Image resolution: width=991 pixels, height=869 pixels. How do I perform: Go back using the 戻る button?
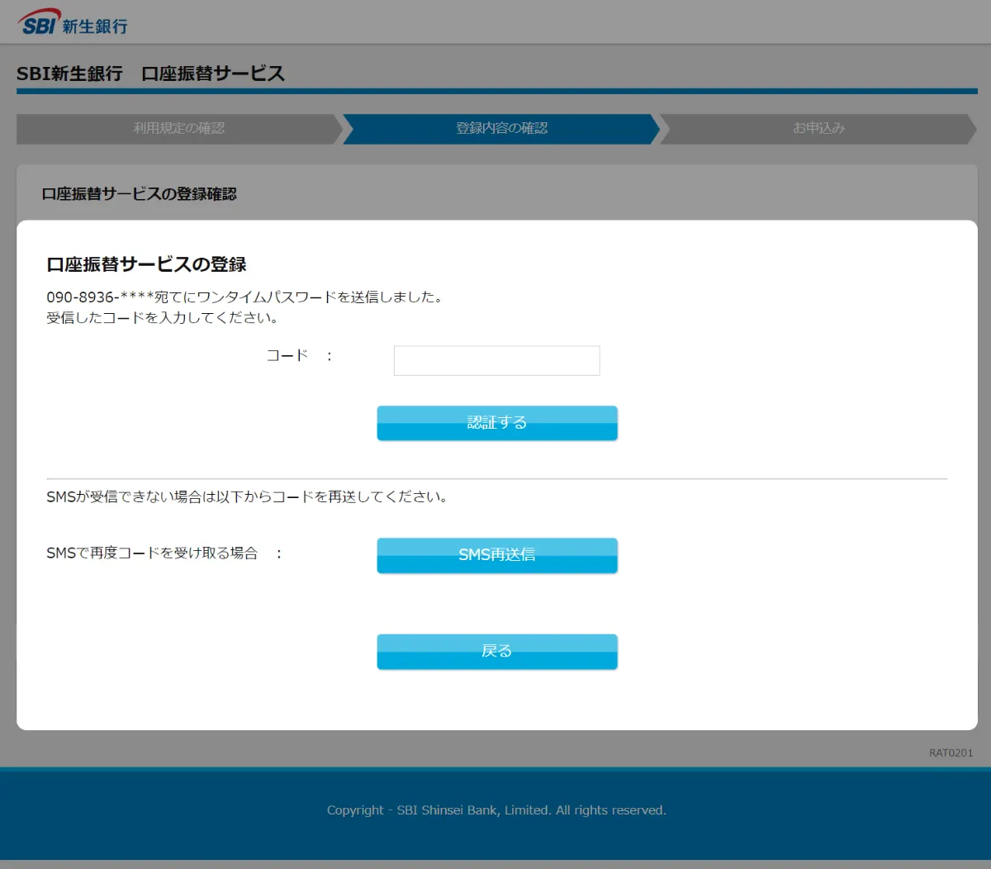point(496,652)
